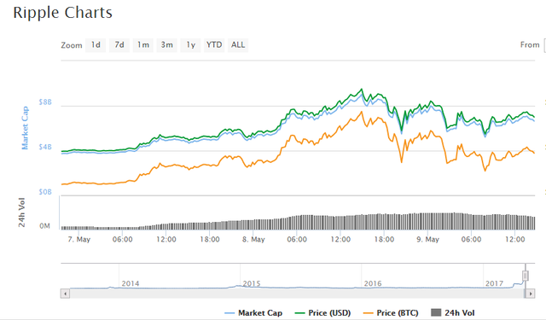Screen dimensions: 546x320
Task: Click the Ripple Charts heading
Action: [x=62, y=13]
